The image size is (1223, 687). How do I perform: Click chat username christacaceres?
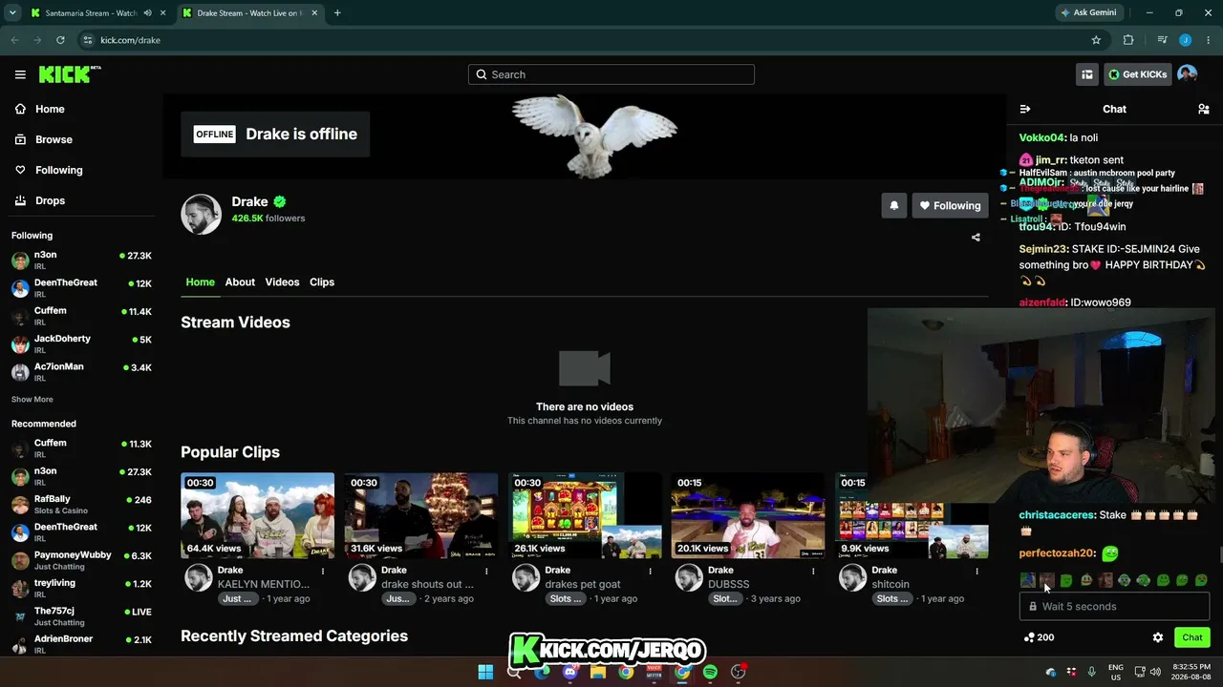click(1057, 515)
